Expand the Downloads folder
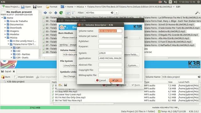 click(5, 28)
